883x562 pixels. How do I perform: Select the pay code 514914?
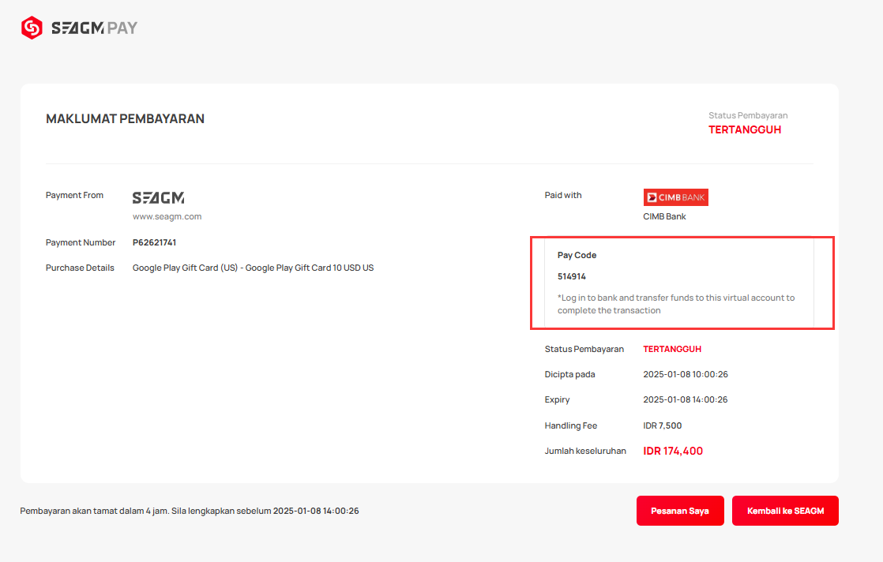click(572, 276)
